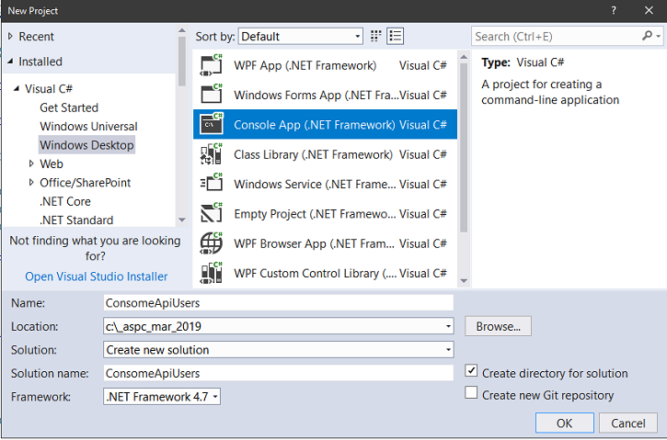
Task: Click the search magnifier icon
Action: pos(647,36)
